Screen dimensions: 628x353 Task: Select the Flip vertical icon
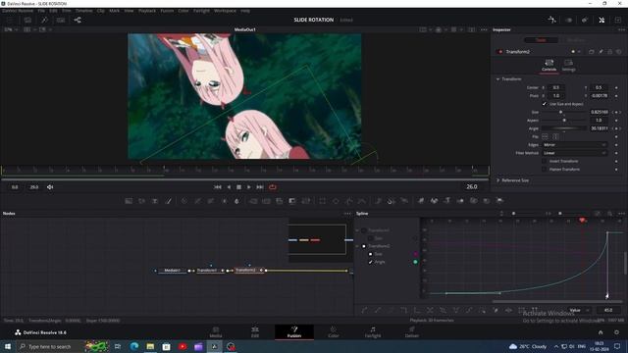(x=555, y=136)
